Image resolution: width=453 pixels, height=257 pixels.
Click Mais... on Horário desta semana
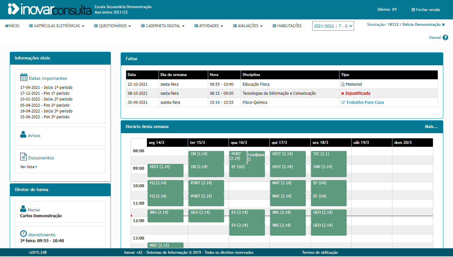432,127
